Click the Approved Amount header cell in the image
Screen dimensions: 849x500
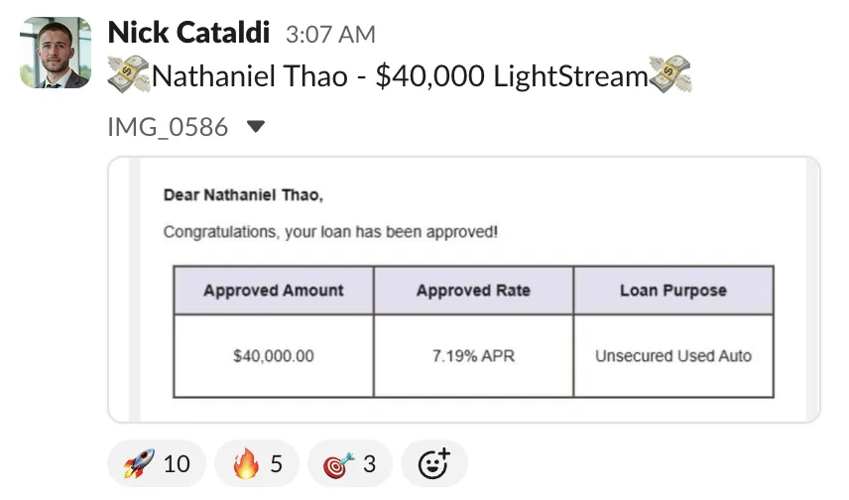(274, 291)
